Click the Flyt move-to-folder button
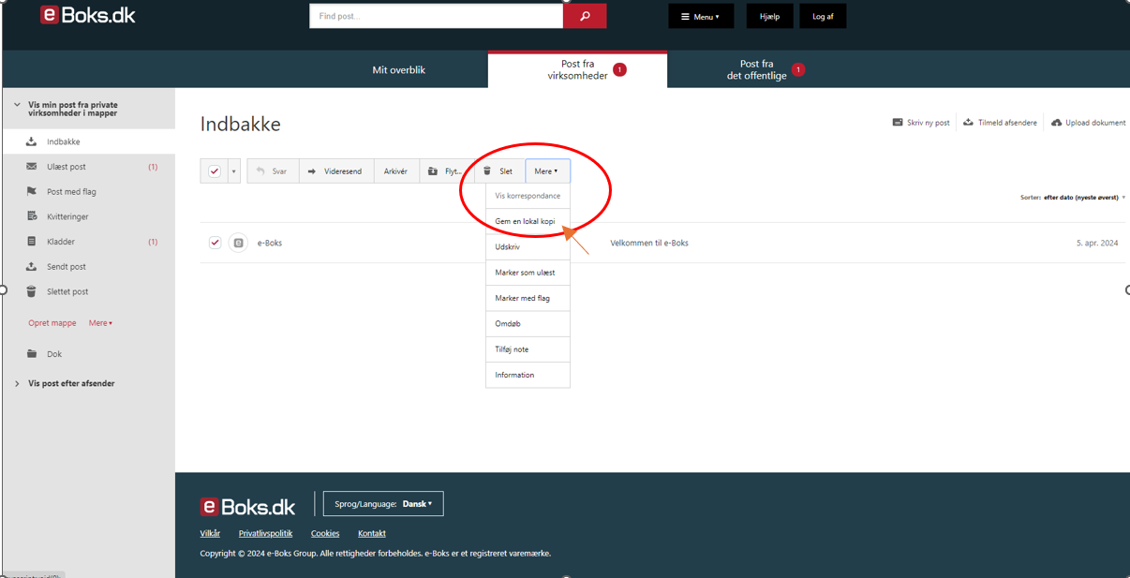The height and width of the screenshot is (578, 1130). coord(445,171)
